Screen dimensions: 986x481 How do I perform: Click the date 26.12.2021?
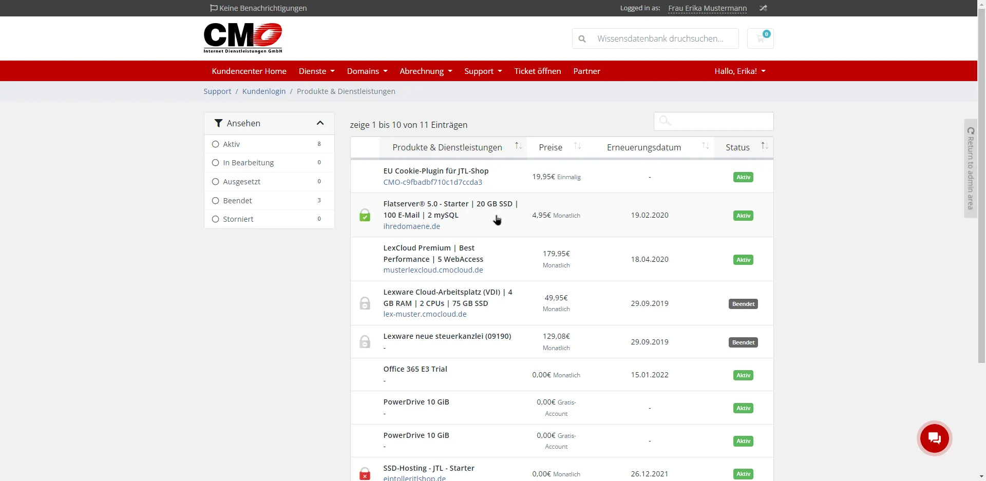click(650, 474)
